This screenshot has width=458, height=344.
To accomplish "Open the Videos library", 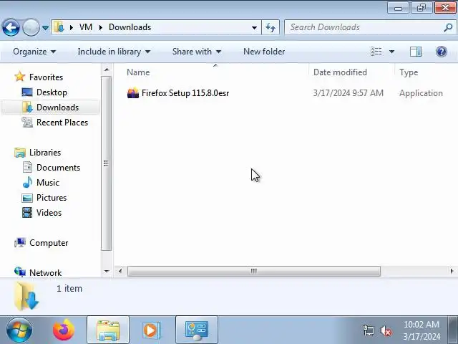I will click(49, 213).
